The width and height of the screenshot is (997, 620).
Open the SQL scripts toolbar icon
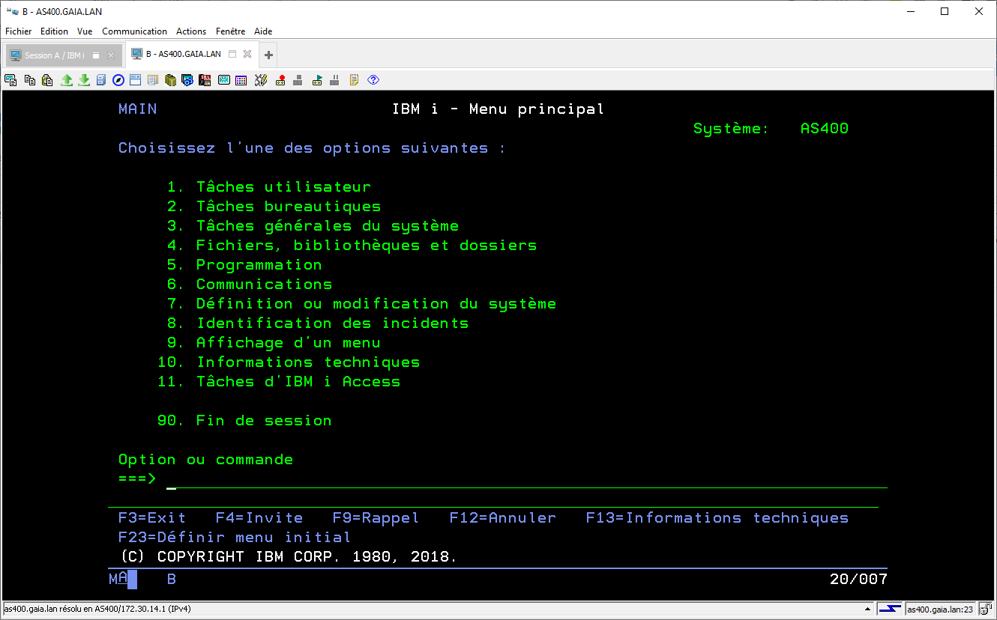(205, 80)
